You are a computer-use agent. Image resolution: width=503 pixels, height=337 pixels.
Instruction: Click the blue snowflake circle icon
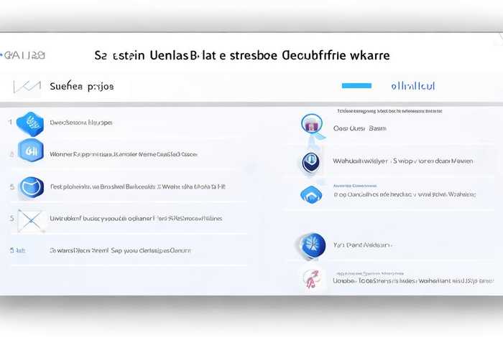click(312, 245)
